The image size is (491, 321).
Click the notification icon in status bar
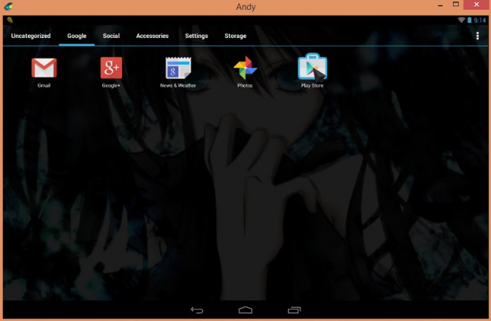(x=10, y=20)
